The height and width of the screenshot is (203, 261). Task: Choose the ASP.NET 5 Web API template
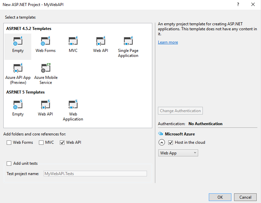[x=46, y=105]
